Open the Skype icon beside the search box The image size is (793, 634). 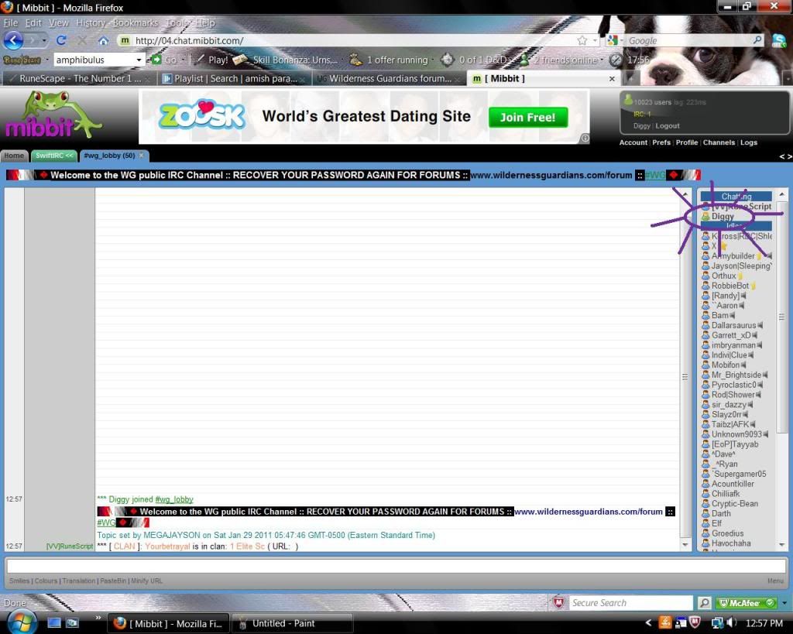coord(779,40)
